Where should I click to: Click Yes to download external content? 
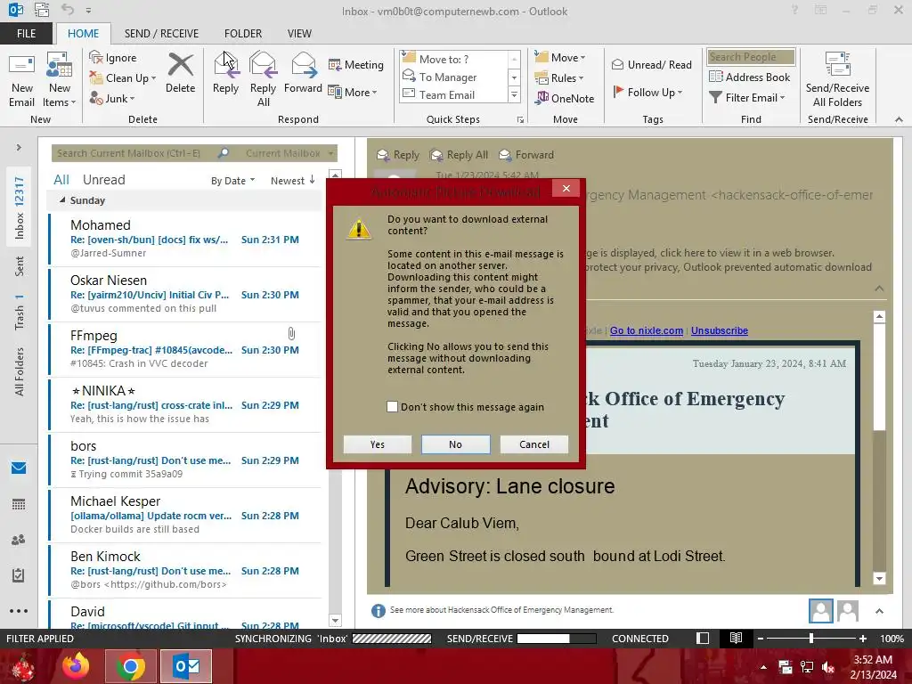[x=378, y=444]
